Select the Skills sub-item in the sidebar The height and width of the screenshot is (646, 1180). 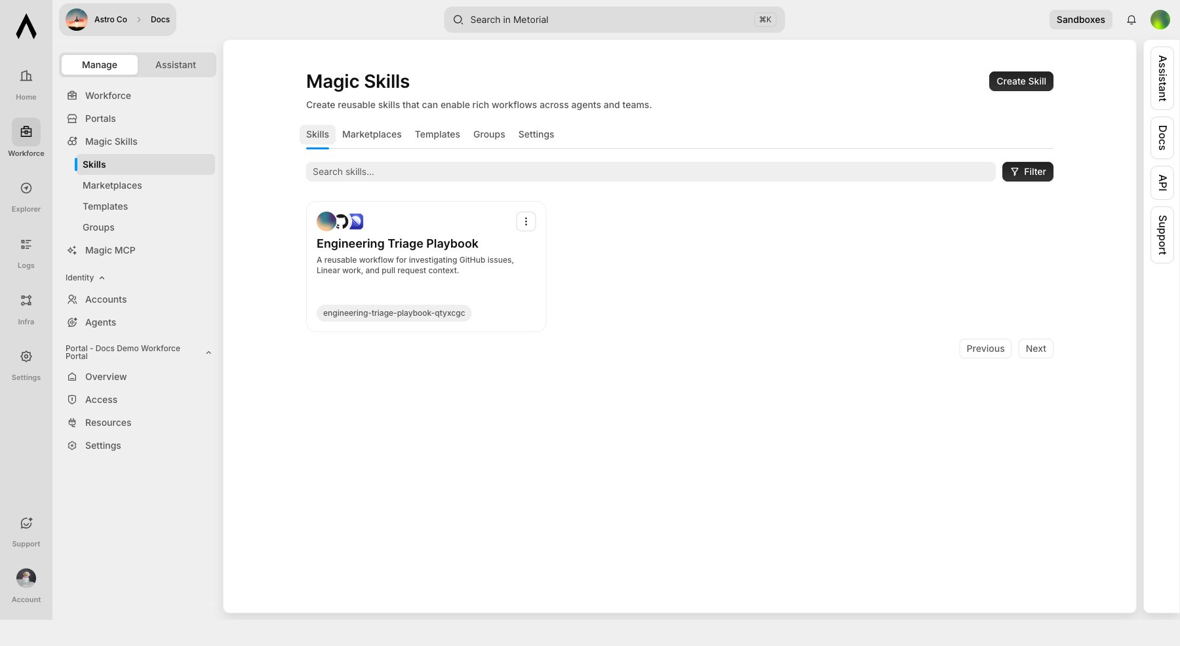tap(145, 164)
